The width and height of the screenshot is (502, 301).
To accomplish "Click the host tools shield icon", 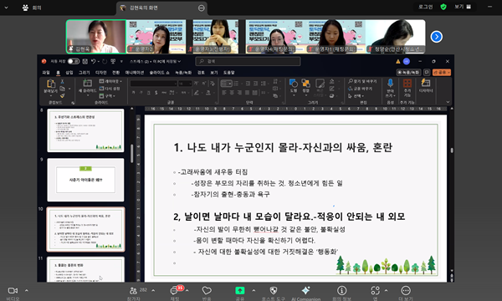I will [x=273, y=290].
